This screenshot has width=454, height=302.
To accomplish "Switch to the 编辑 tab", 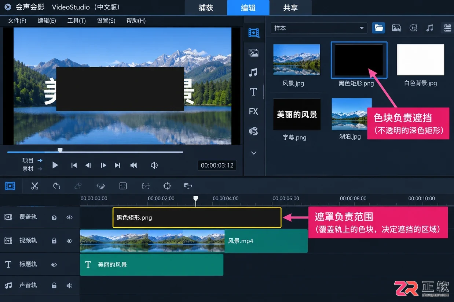I will click(248, 8).
